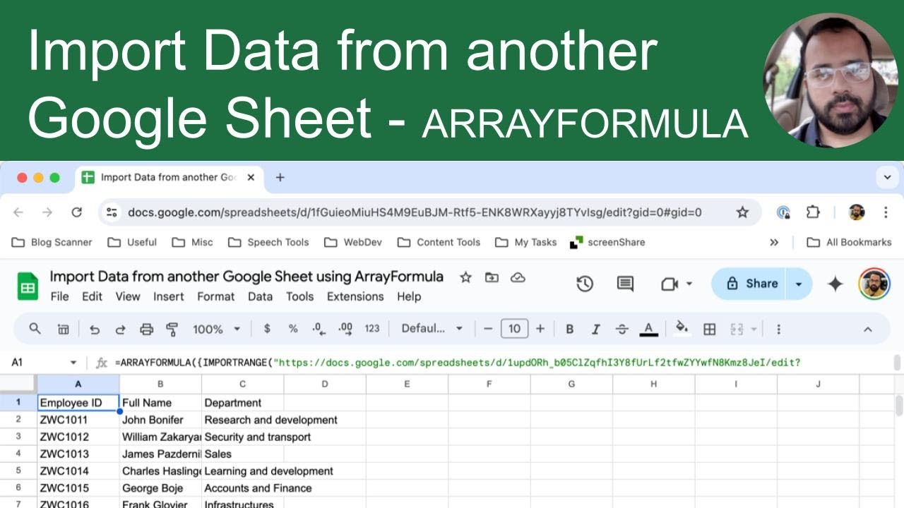Click the search magnifier in the toolbar
Image resolution: width=904 pixels, height=508 pixels.
click(35, 328)
